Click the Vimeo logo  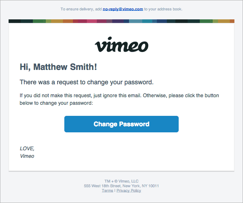pos(121,45)
